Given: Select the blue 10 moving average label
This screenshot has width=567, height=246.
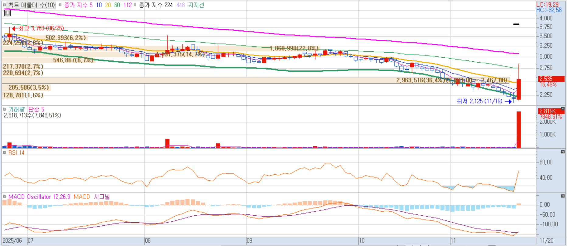Looking at the screenshot, I should (x=99, y=5).
